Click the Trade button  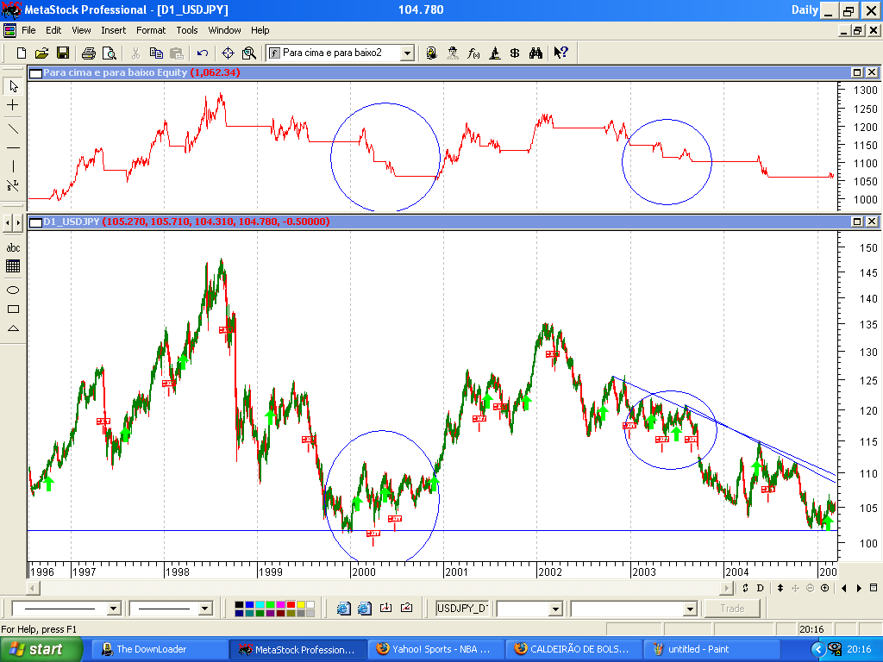coord(731,608)
